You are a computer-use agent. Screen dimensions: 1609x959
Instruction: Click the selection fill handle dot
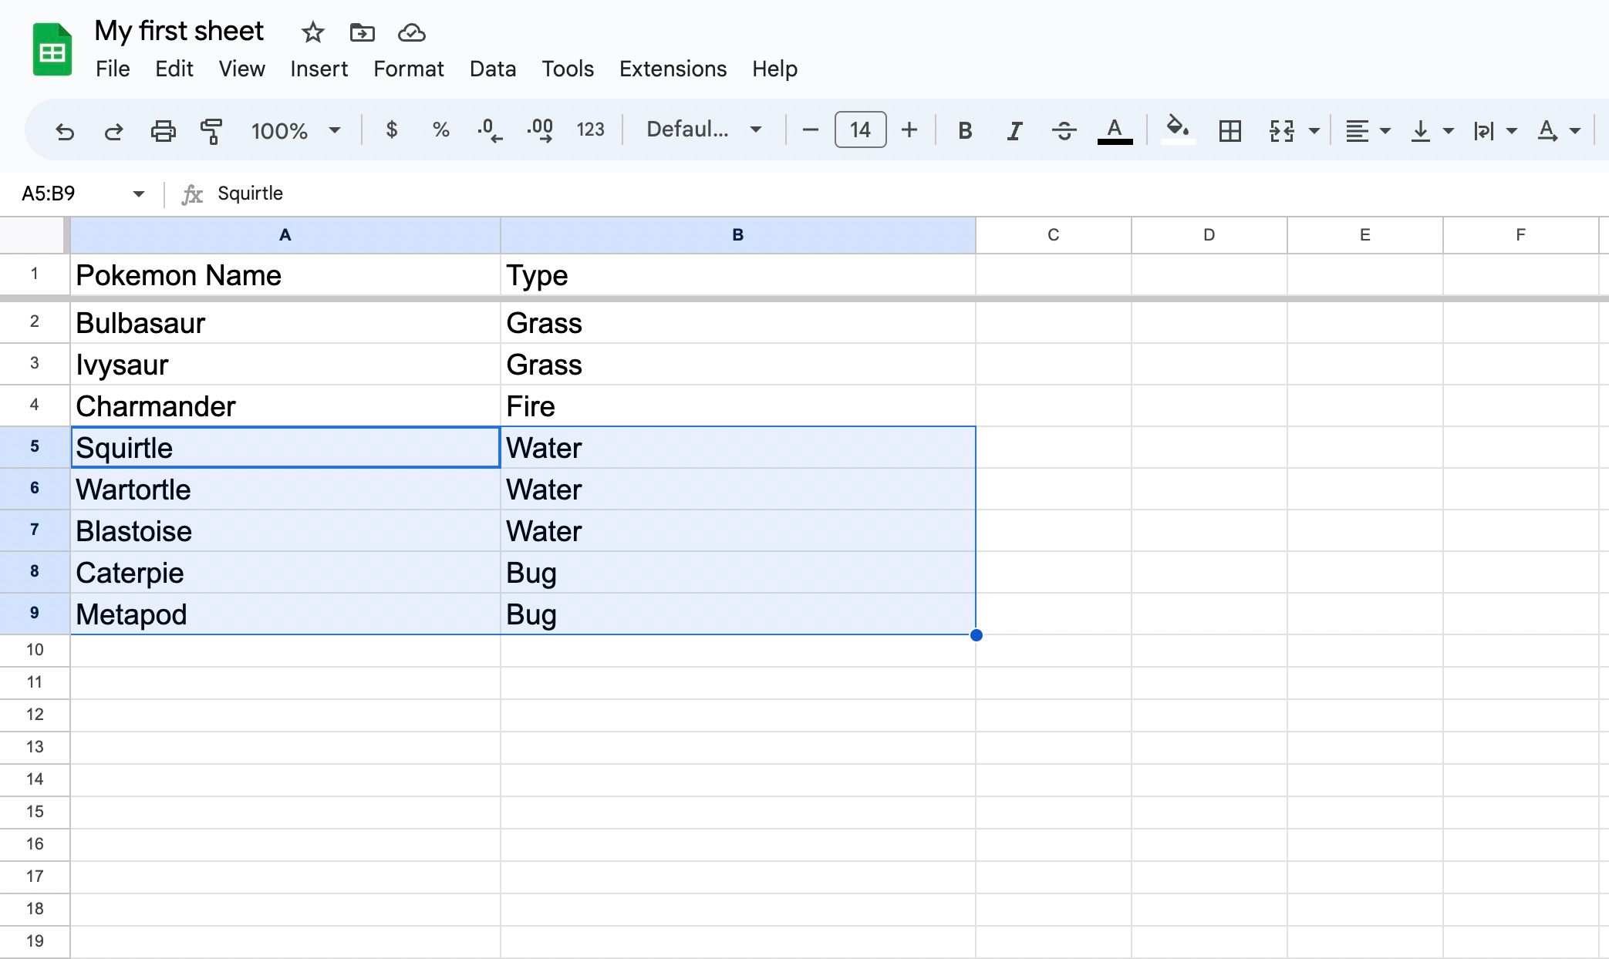pos(977,635)
